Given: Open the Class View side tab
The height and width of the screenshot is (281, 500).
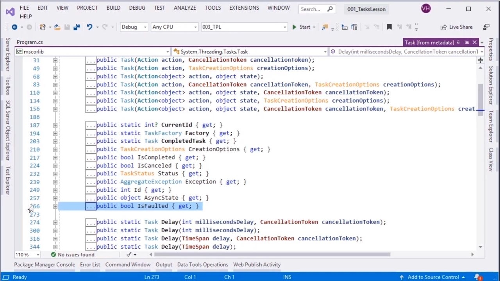Looking at the screenshot, I should (x=491, y=159).
